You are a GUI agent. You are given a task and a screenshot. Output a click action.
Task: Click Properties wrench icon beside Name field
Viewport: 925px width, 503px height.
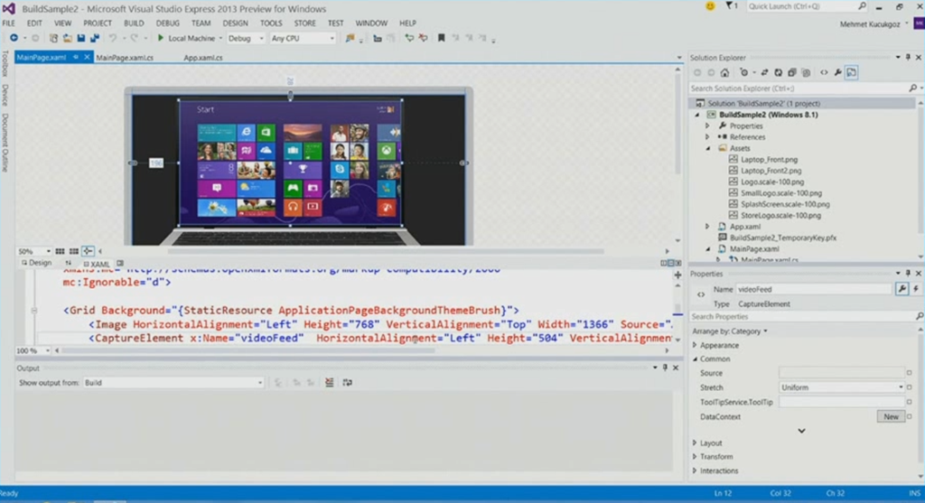[902, 289]
